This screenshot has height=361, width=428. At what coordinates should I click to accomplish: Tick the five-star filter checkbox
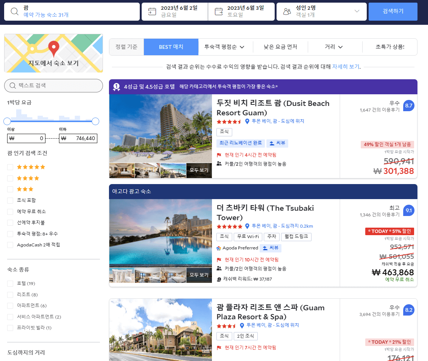[10, 167]
